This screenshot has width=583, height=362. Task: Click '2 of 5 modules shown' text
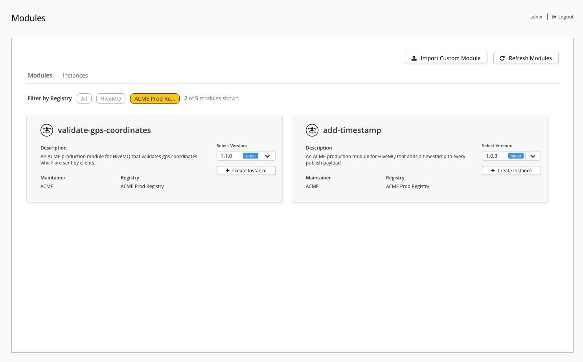[x=211, y=98]
